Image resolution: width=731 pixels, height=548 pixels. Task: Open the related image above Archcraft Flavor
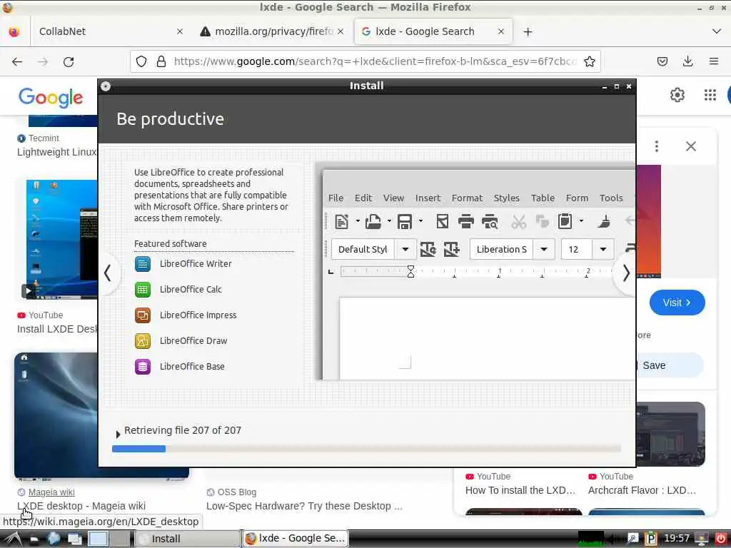670,434
